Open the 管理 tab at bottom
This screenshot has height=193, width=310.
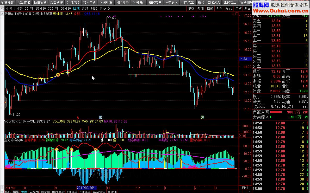pos(24,192)
